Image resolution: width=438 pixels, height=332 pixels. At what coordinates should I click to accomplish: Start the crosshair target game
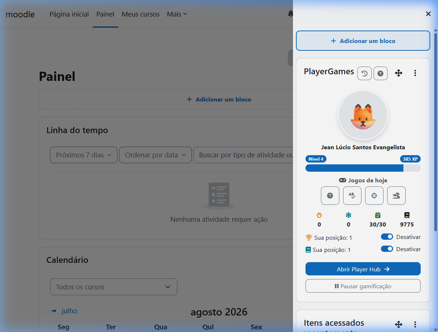click(x=374, y=196)
